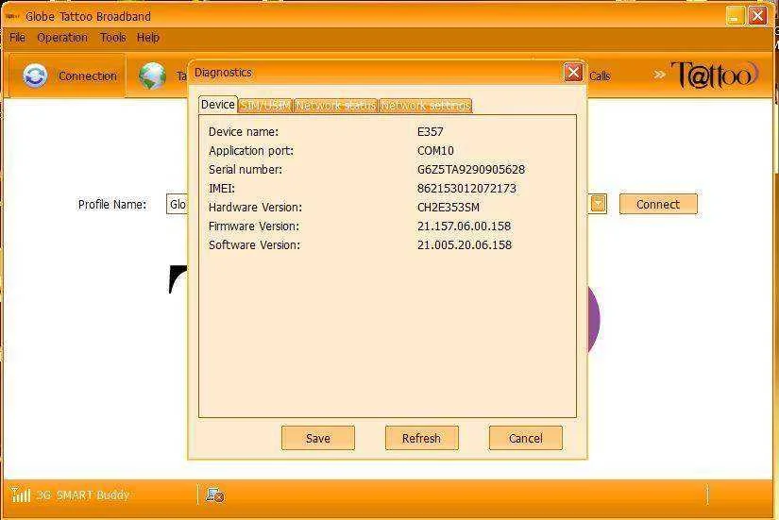Click the 3G SMART Buddy status text
The width and height of the screenshot is (779, 520).
coord(83,495)
